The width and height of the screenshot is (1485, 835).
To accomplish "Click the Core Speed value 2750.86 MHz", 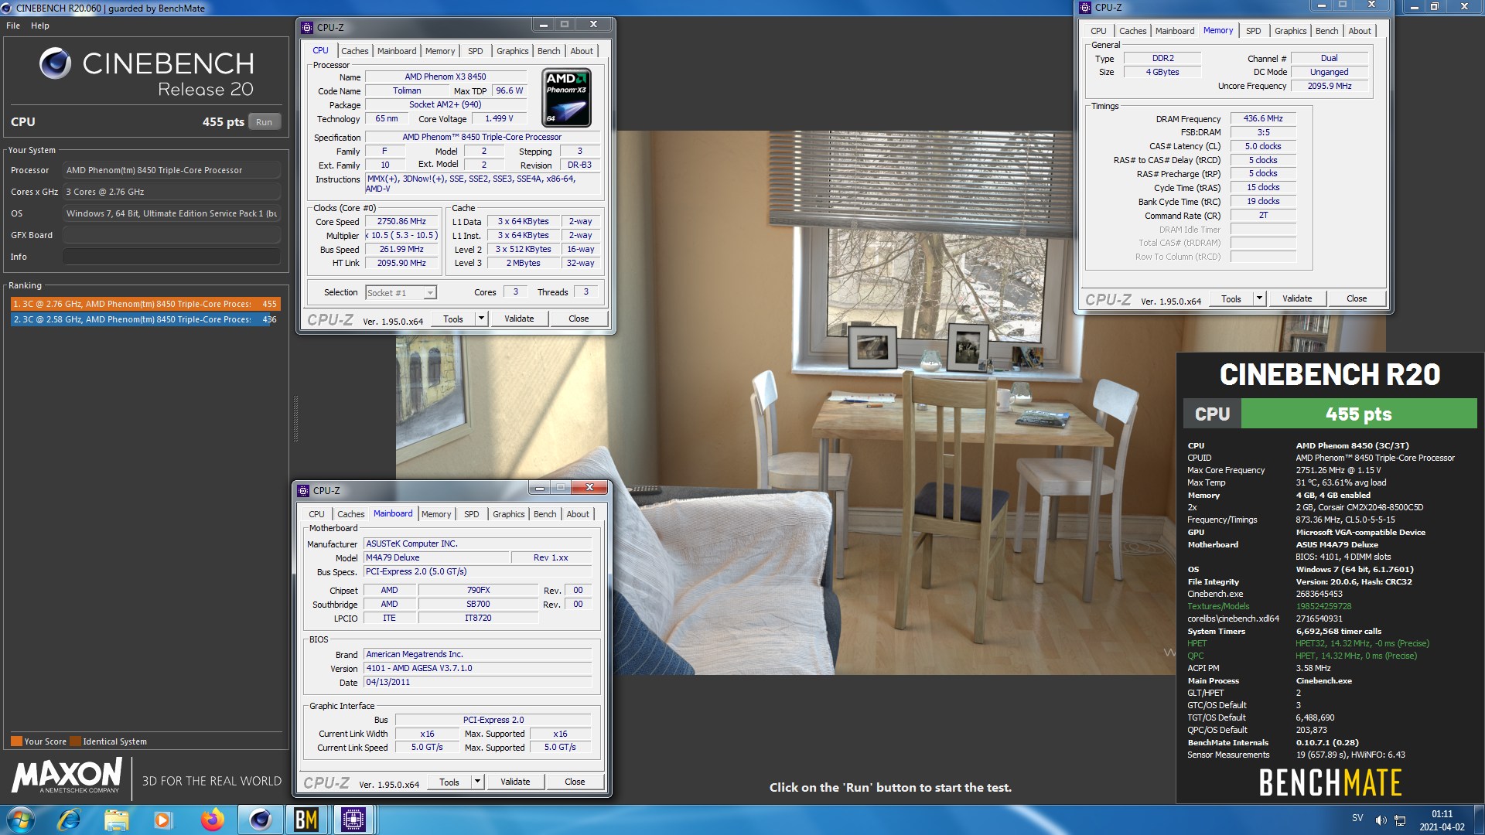I will click(x=401, y=222).
